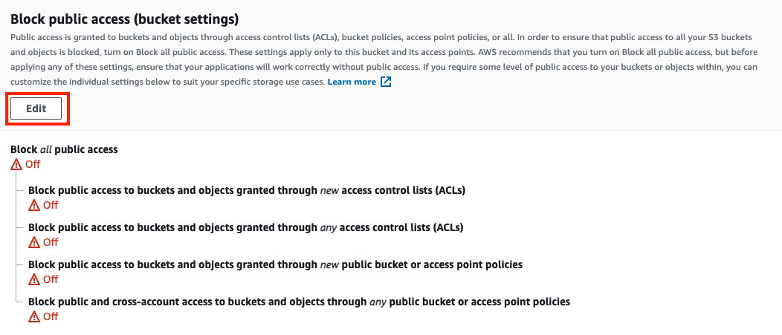Click Off status under the any ACLs setting
782x335 pixels.
tap(51, 242)
